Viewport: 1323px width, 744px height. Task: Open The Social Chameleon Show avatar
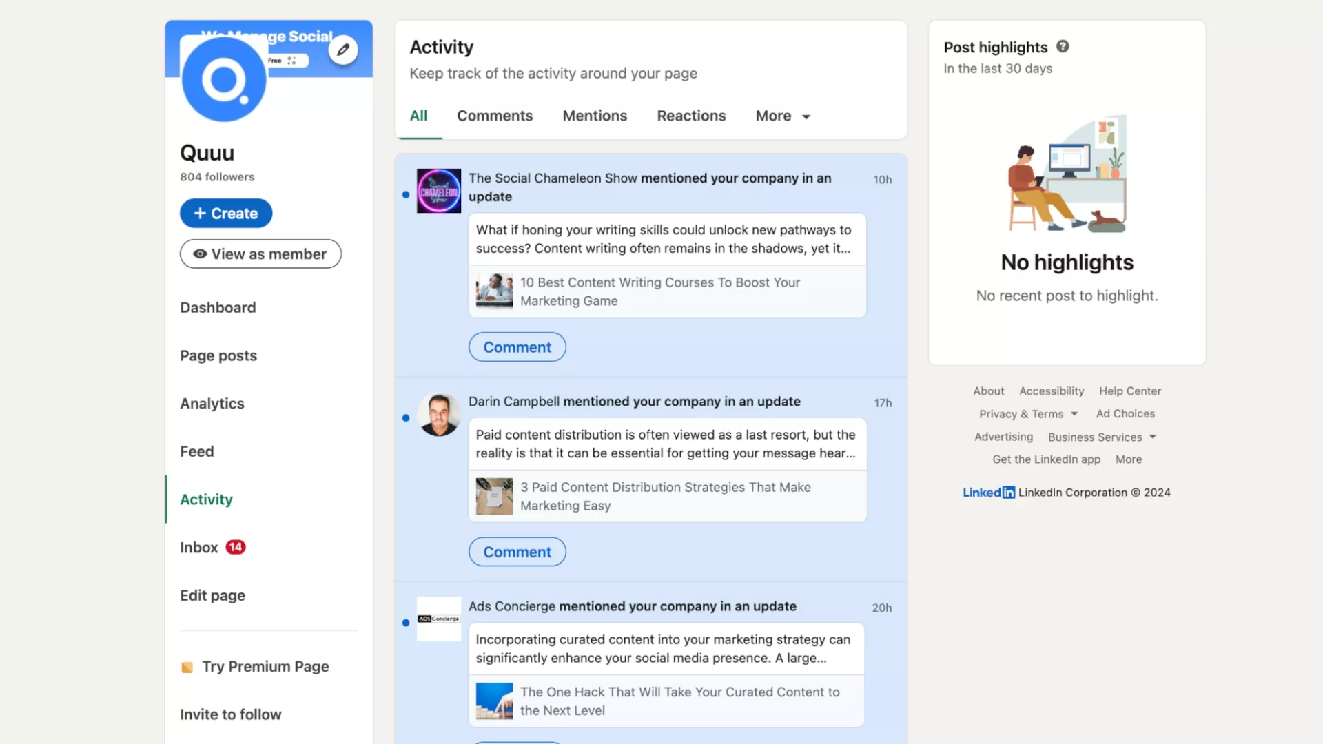click(438, 191)
